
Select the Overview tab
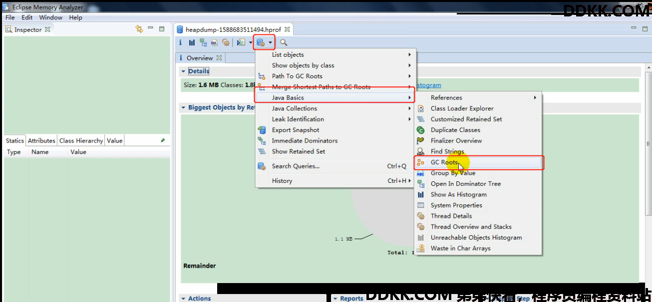click(x=200, y=58)
